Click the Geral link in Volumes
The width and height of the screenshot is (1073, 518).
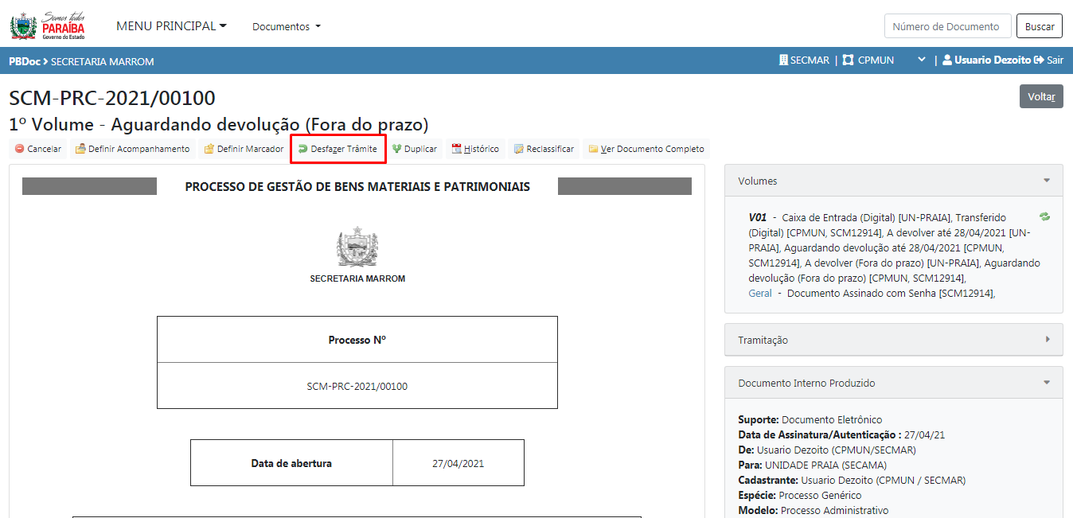coord(760,293)
